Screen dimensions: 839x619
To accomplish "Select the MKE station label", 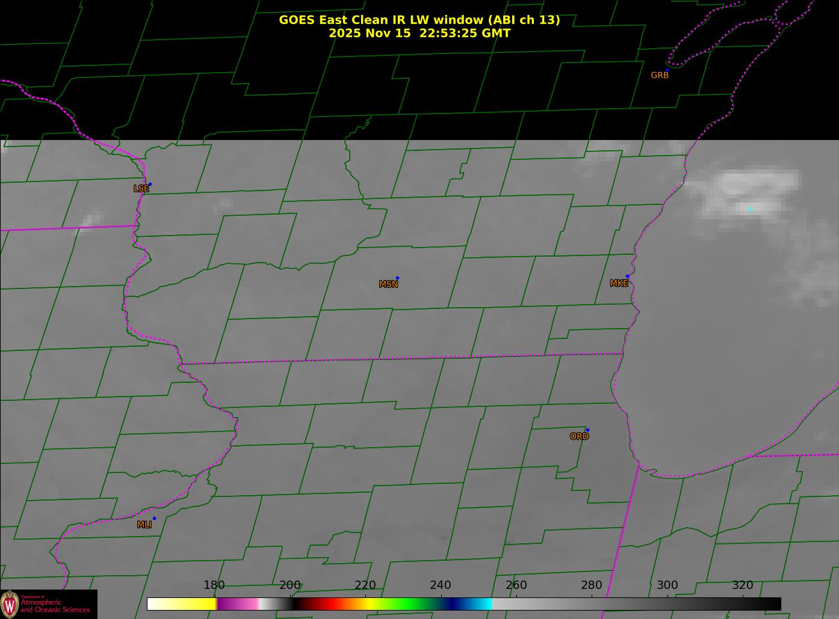I will point(619,284).
